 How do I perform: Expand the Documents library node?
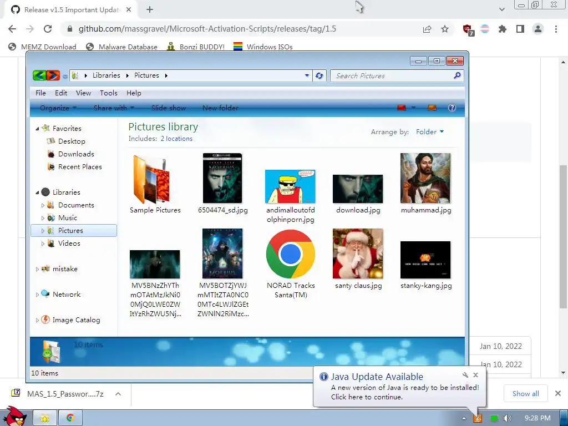pos(43,205)
